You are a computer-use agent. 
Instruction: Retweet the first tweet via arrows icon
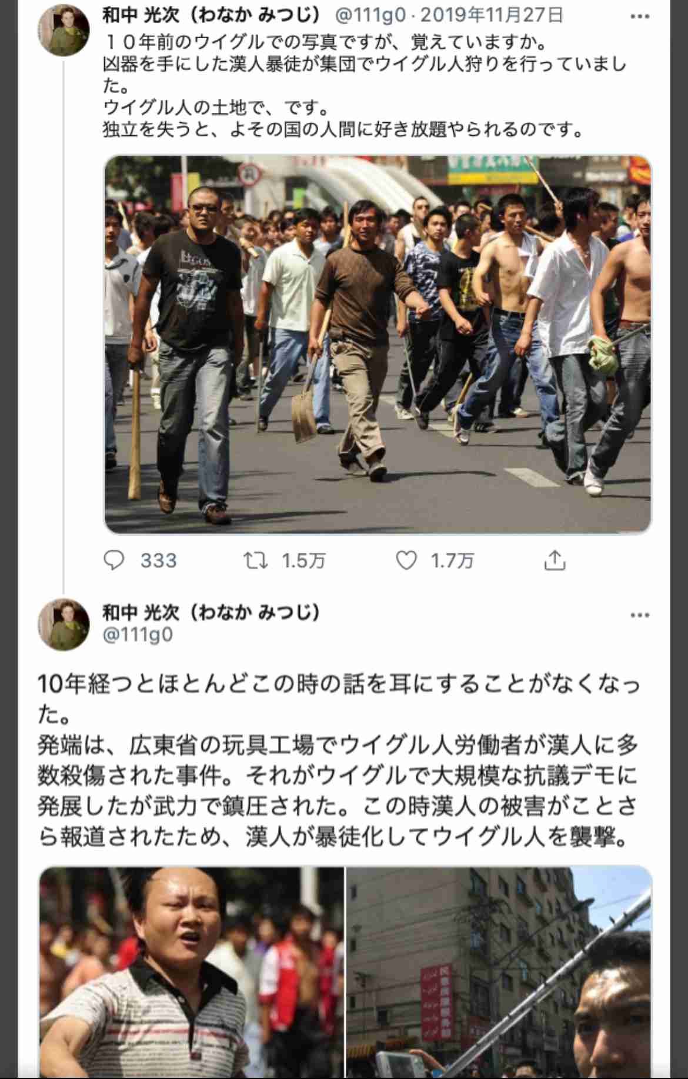[255, 560]
